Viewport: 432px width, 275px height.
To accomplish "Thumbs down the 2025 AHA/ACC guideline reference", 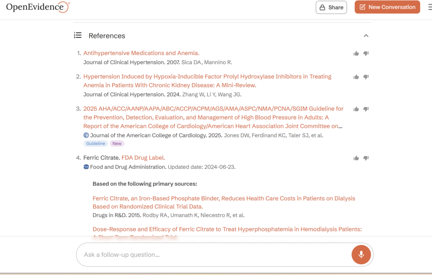I will click(x=366, y=109).
